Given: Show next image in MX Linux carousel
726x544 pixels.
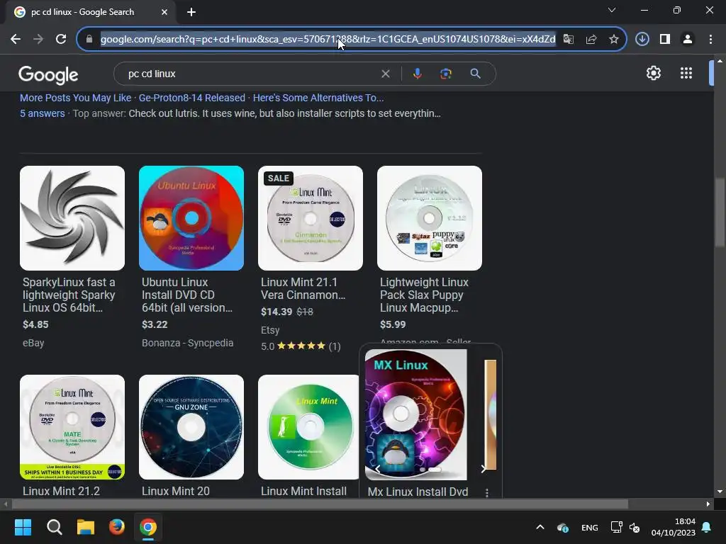Looking at the screenshot, I should point(483,469).
